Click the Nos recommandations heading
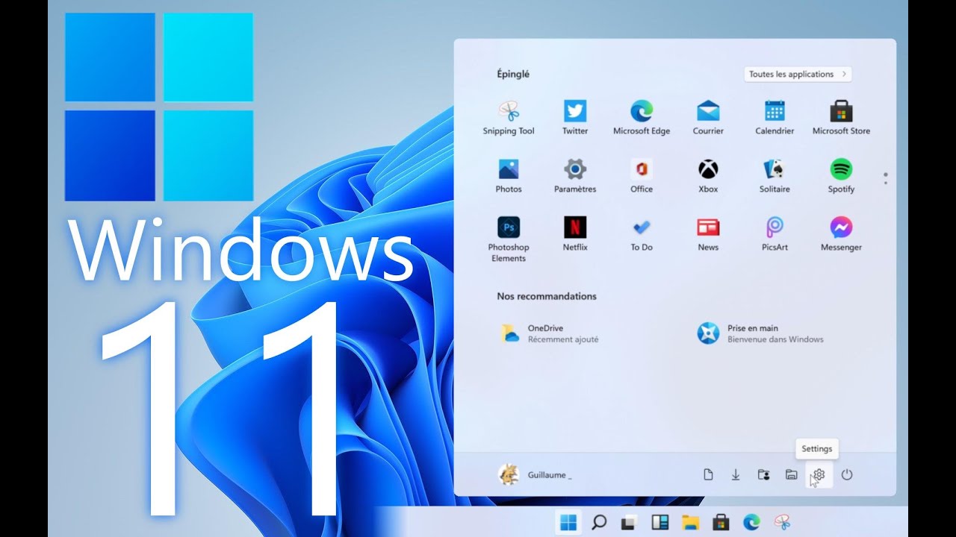 point(547,296)
